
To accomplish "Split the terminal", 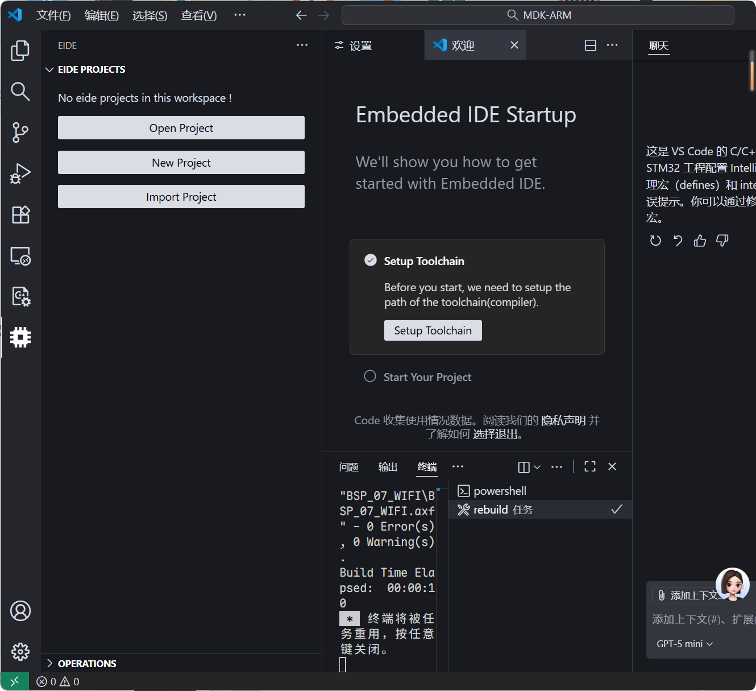I will (524, 467).
